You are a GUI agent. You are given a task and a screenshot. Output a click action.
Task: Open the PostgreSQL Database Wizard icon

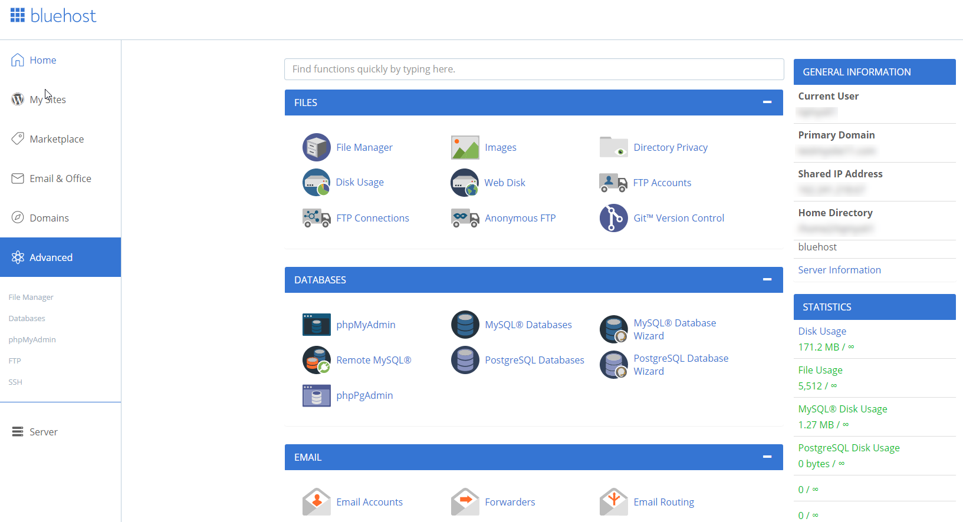coord(614,365)
